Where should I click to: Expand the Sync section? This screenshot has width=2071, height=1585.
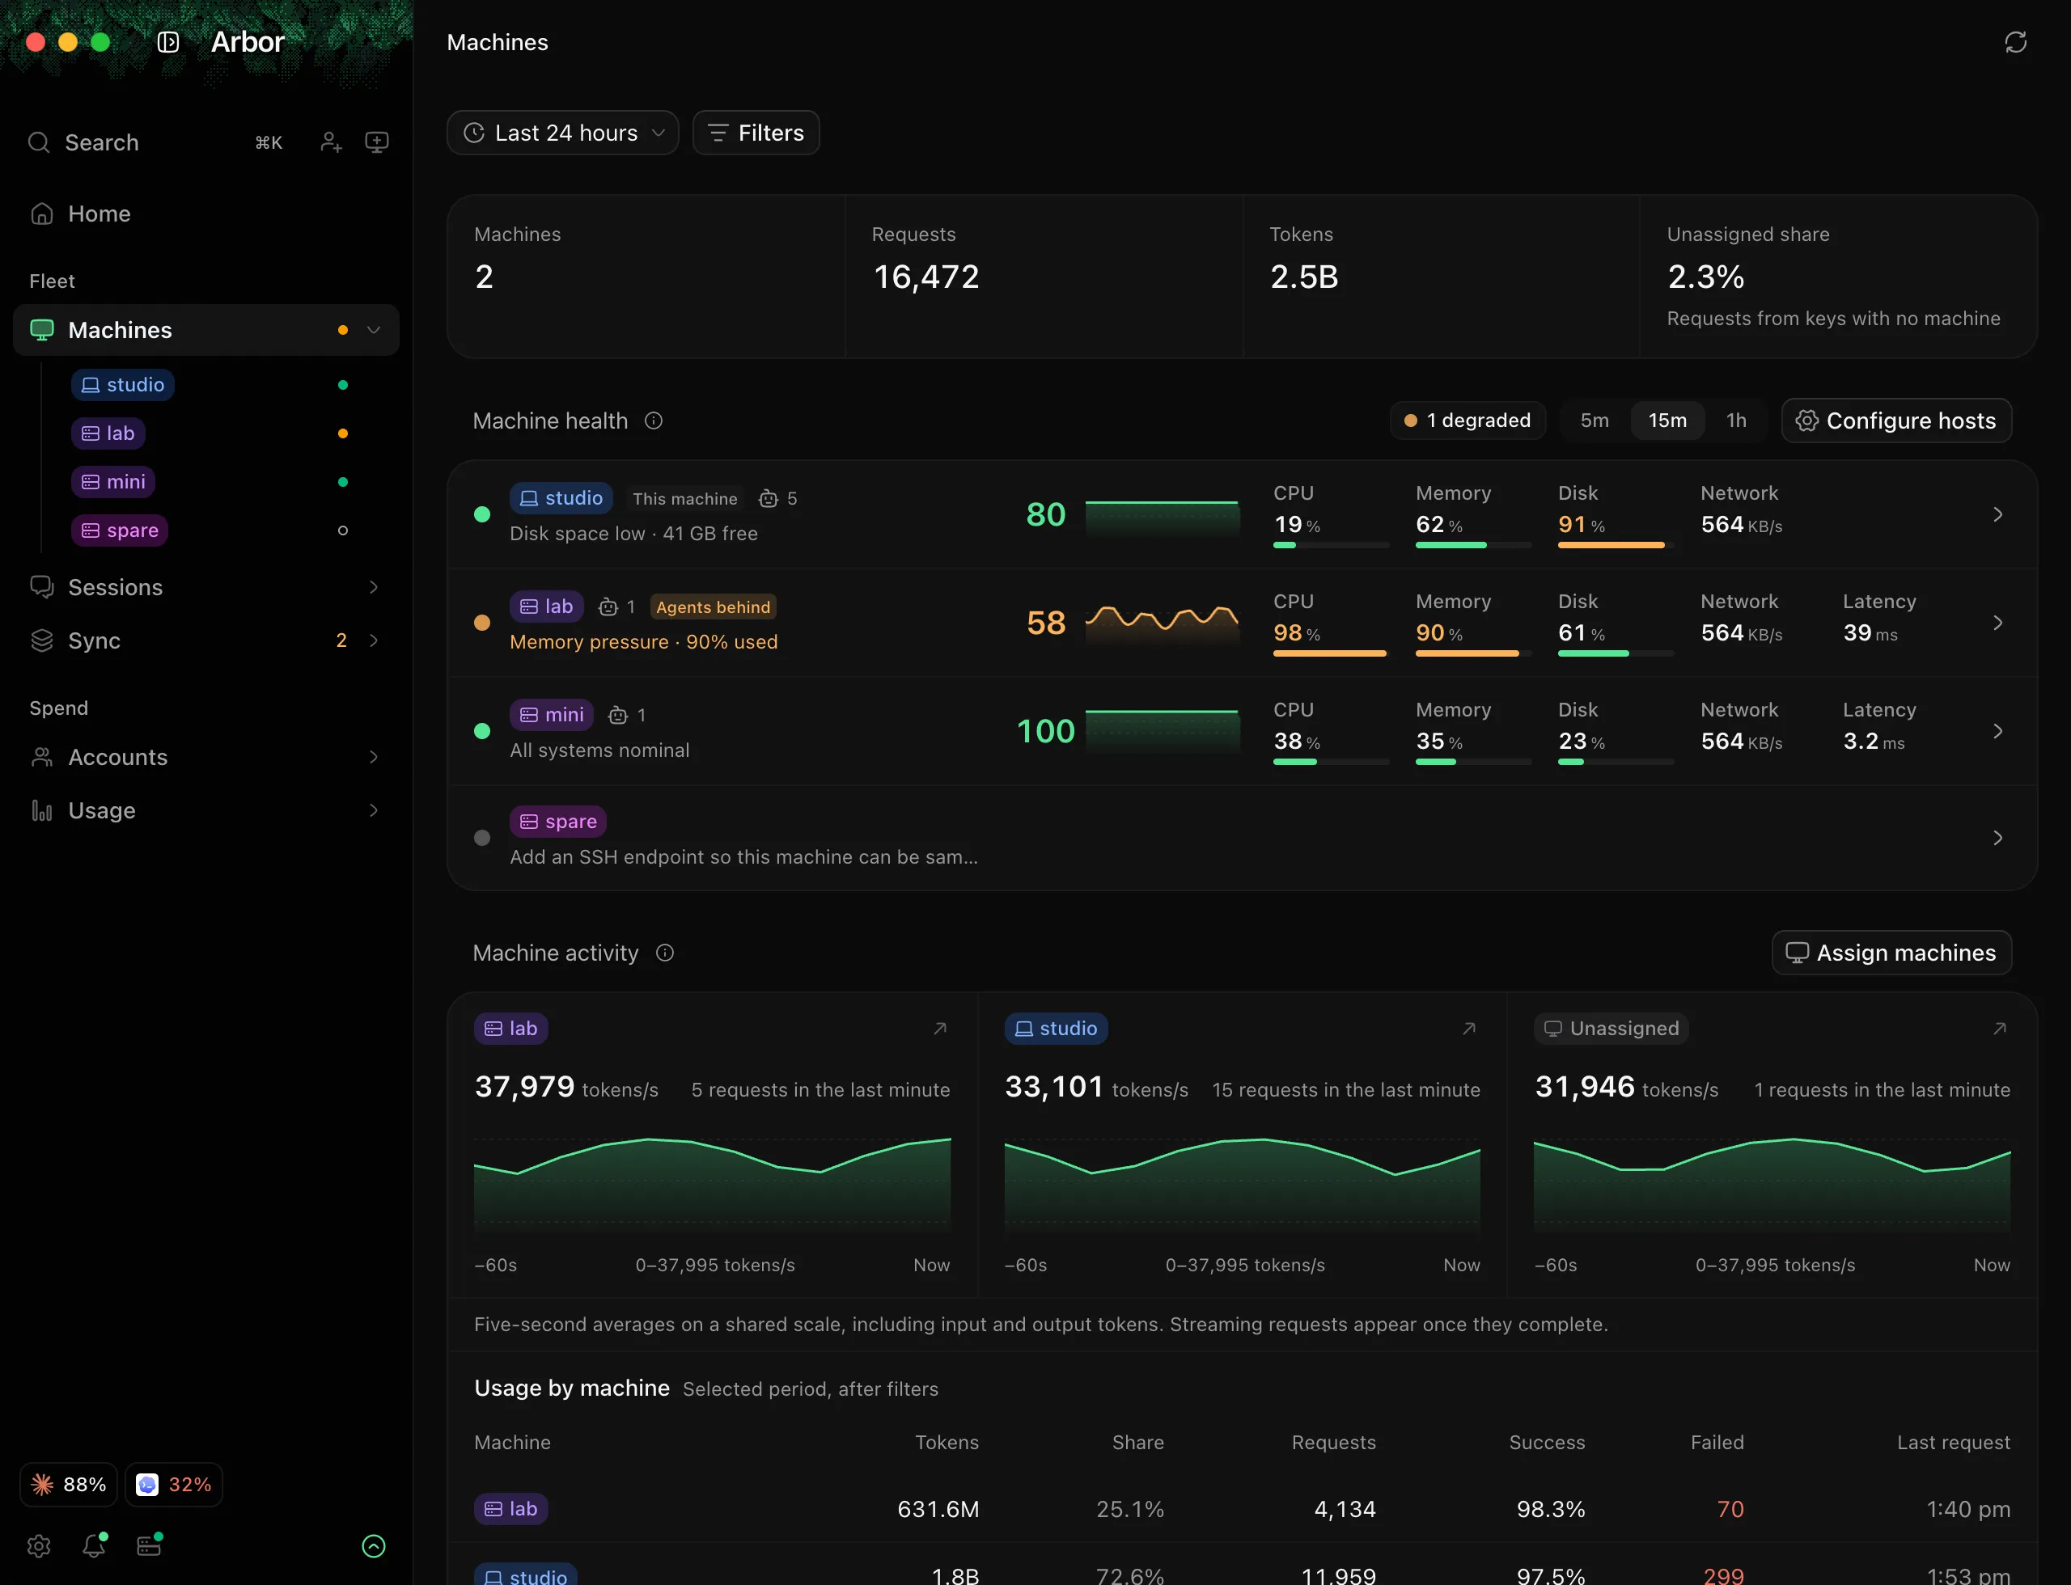point(374,640)
